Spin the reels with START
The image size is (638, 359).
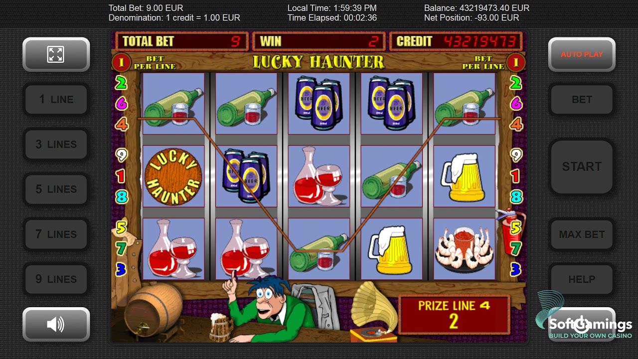click(x=582, y=167)
